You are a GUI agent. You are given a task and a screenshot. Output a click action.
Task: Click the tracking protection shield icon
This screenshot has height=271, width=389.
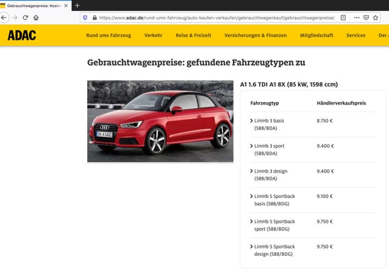tap(85, 18)
